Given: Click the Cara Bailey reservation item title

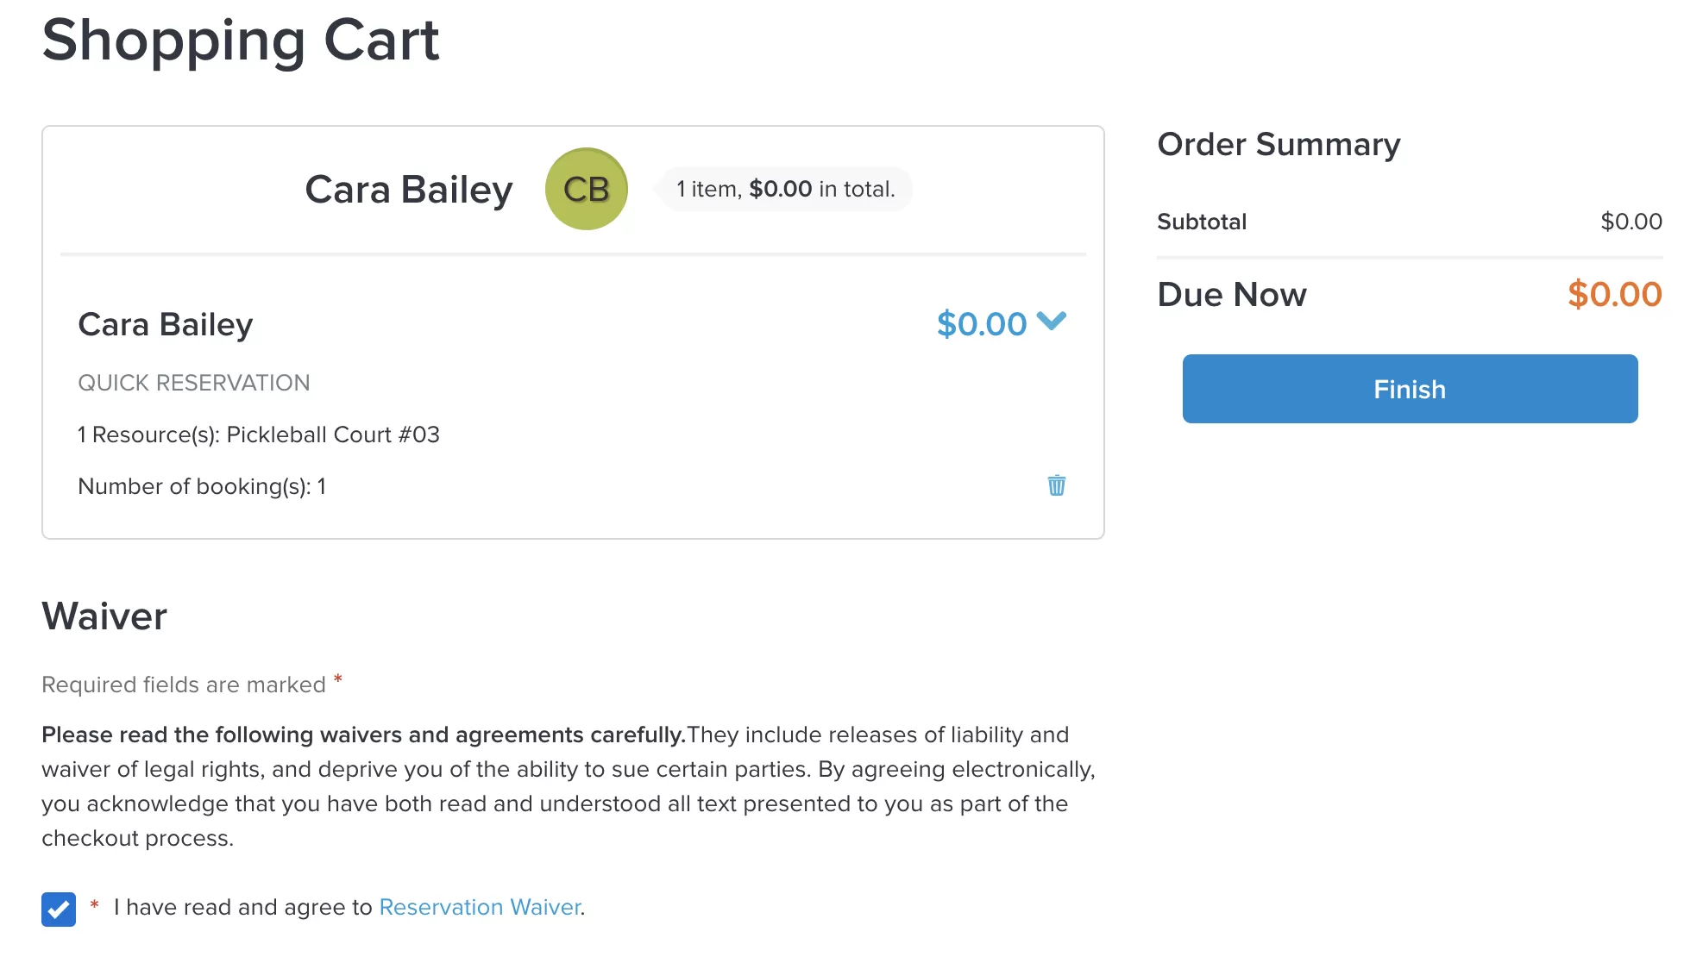Looking at the screenshot, I should 166,324.
